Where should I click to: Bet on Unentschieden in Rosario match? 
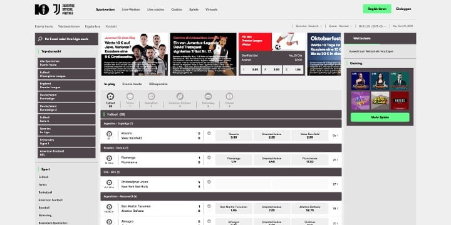(x=272, y=136)
